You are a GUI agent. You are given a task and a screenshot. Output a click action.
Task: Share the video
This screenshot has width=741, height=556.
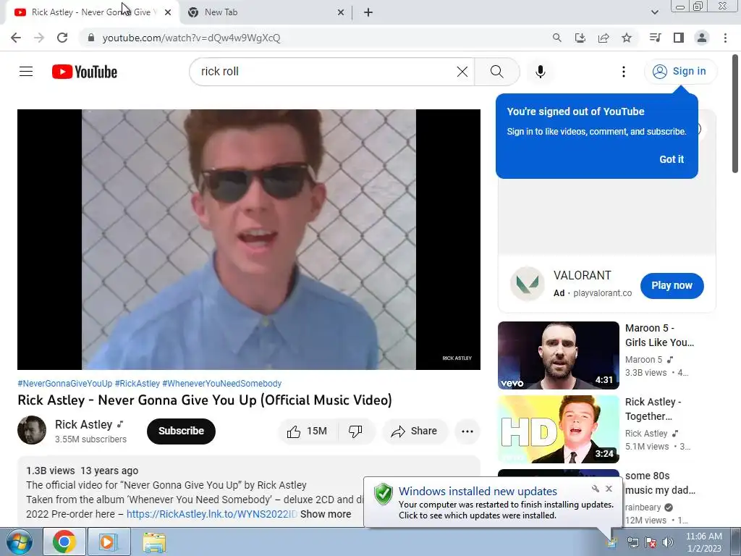(415, 431)
